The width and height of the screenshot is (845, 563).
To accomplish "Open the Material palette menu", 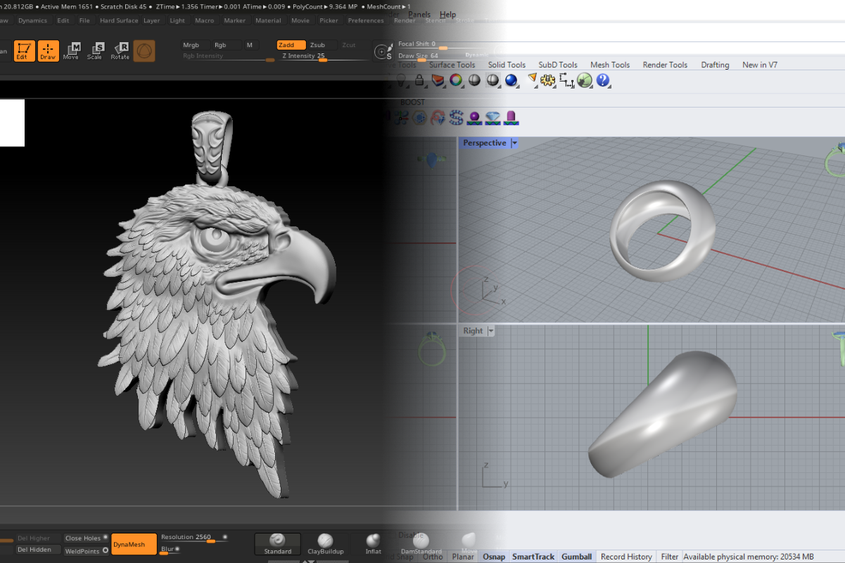I will tap(268, 20).
